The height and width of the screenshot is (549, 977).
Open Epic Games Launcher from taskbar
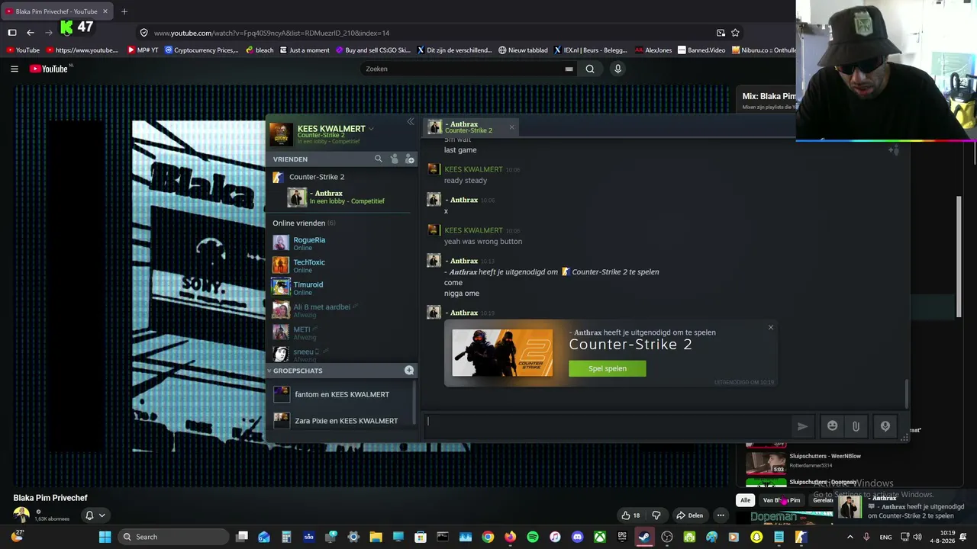click(x=622, y=537)
